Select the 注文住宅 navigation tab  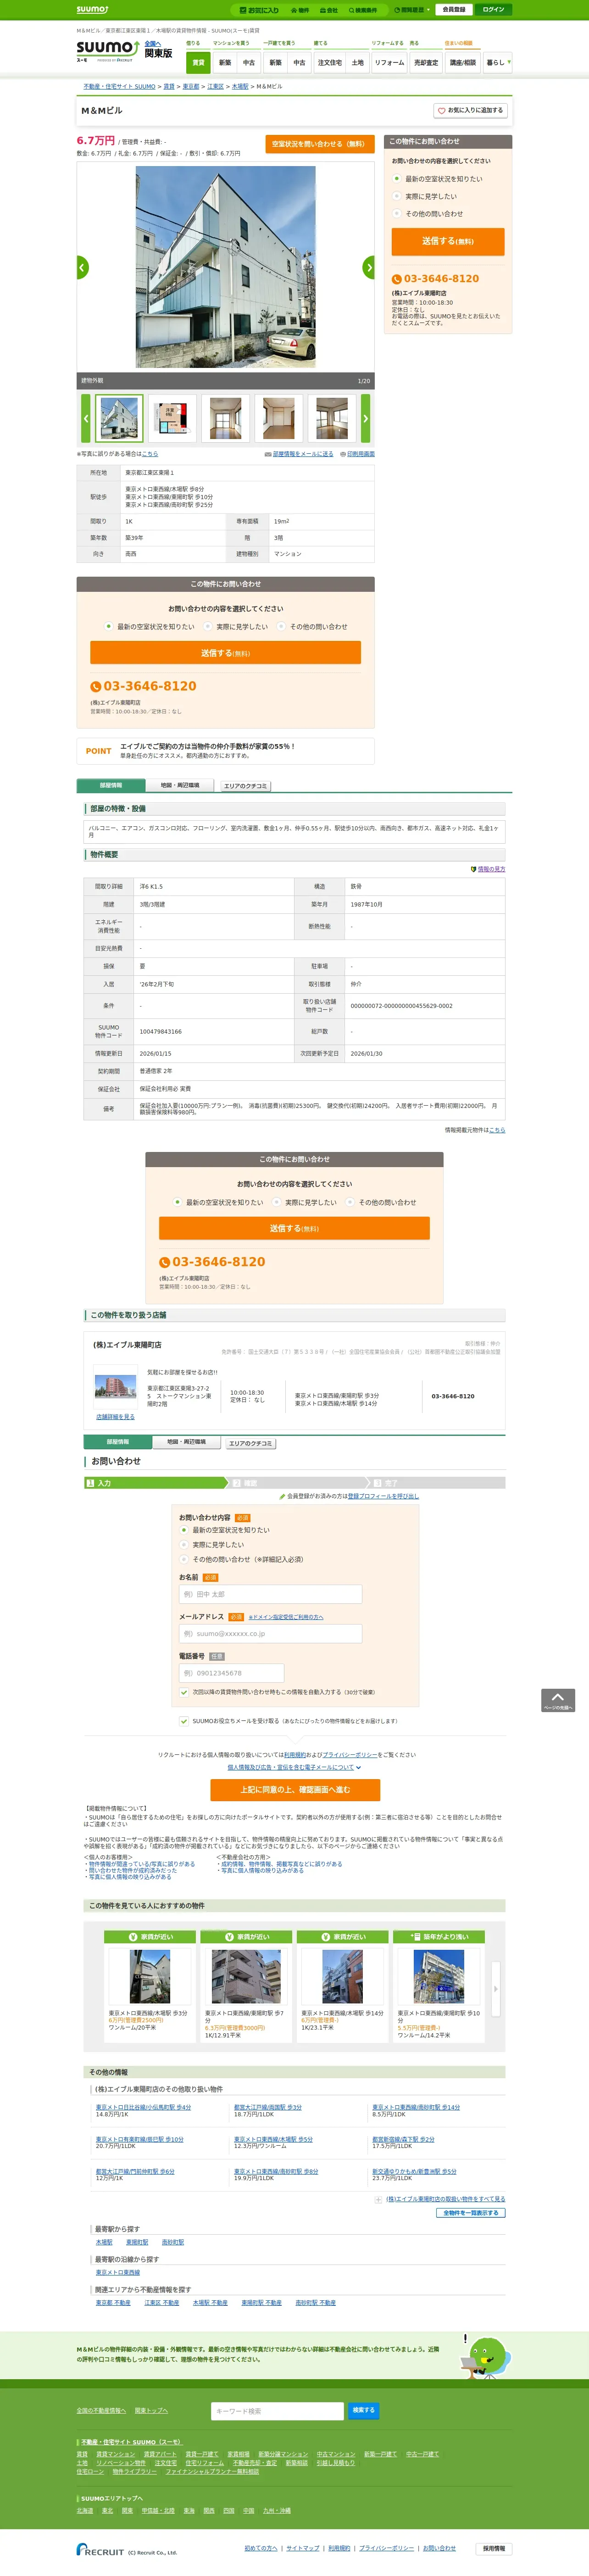329,62
